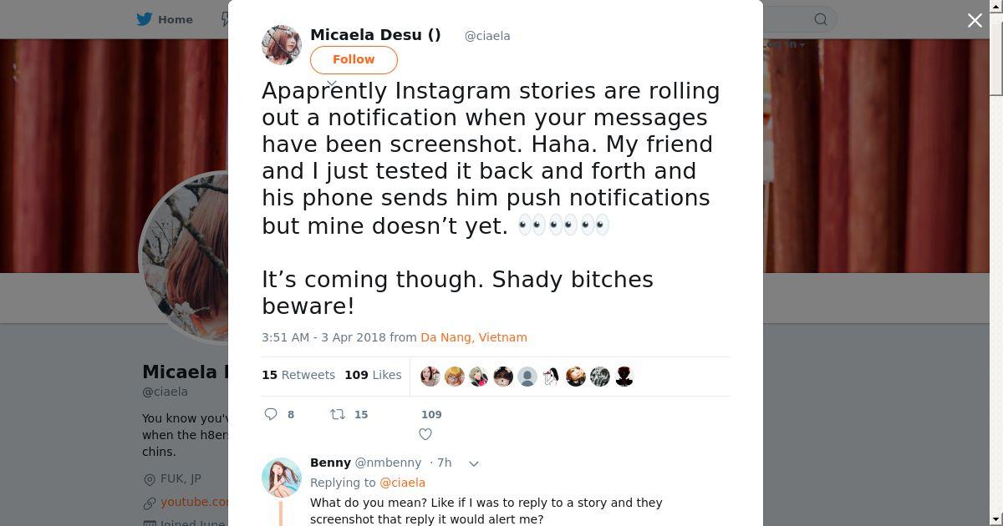This screenshot has width=1003, height=526.
Task: Click the grey default liker avatar
Action: 527,377
